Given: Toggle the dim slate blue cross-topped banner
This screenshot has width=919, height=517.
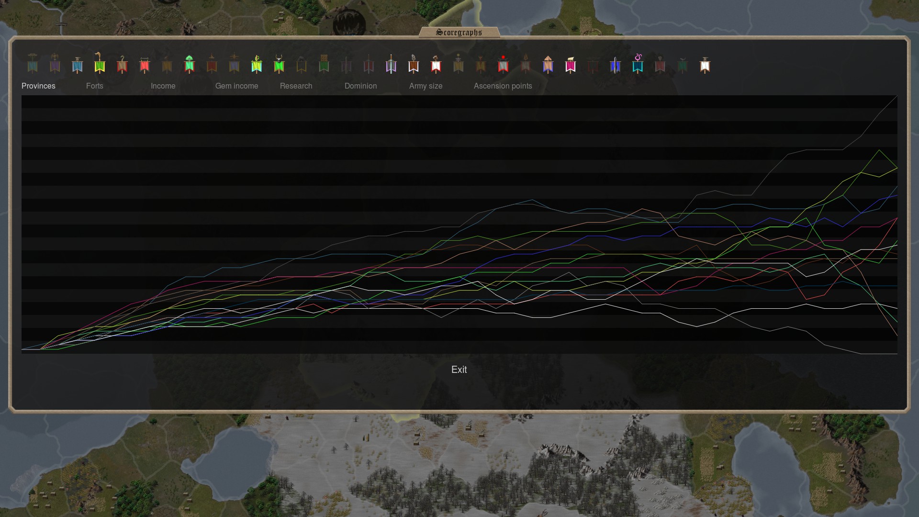Looking at the screenshot, I should [234, 64].
